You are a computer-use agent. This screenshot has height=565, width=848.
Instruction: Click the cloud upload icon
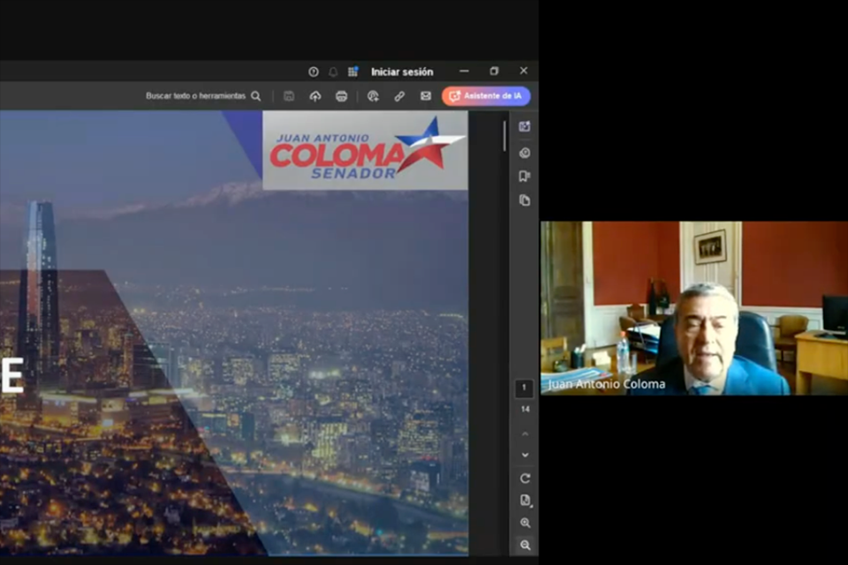point(315,96)
